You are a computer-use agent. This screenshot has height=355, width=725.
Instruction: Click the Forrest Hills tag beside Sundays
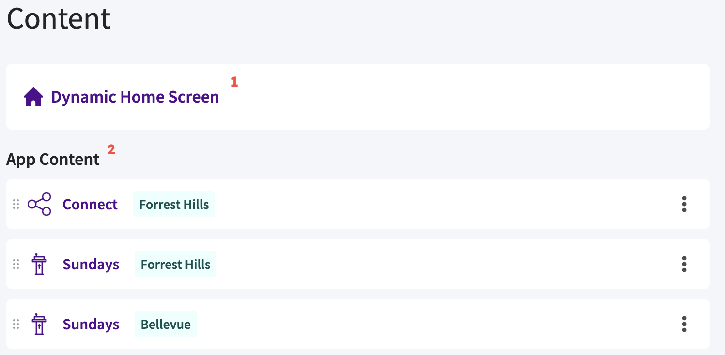[175, 264]
